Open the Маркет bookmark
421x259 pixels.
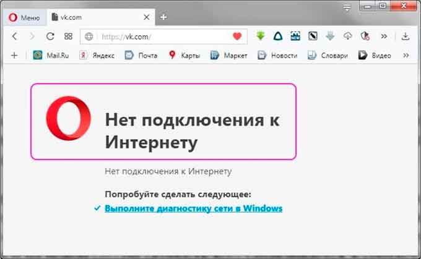[228, 55]
